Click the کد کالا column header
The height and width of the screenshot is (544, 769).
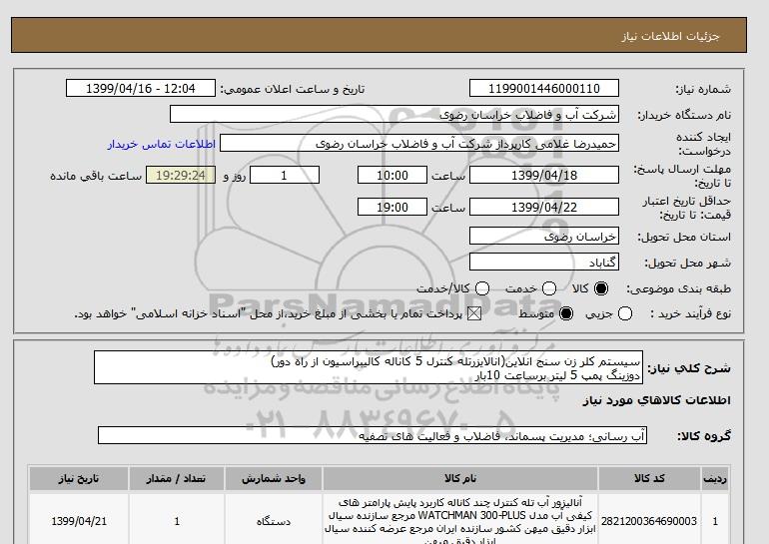pos(649,479)
